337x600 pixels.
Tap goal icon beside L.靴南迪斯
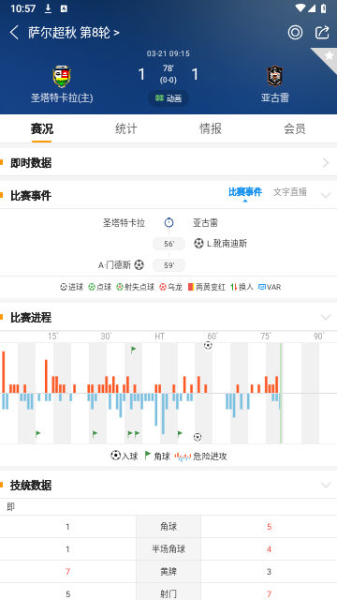pos(198,244)
